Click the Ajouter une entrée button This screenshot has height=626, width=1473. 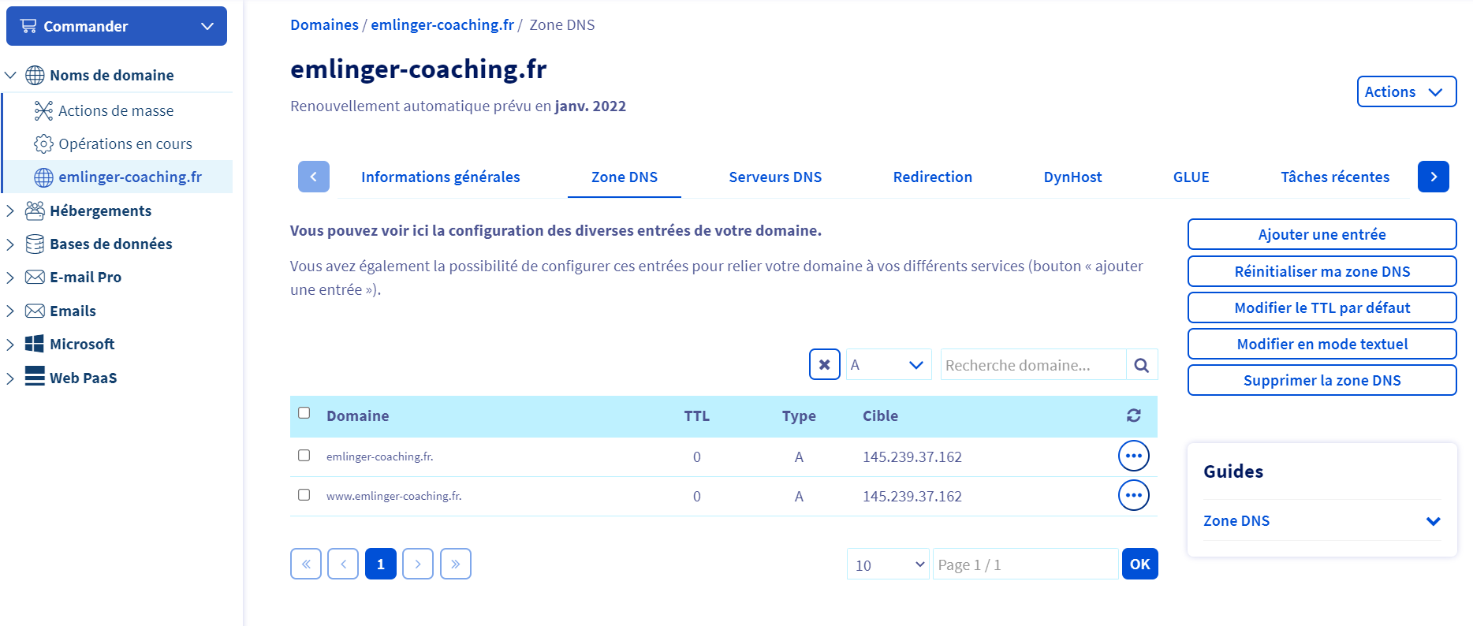[x=1322, y=234]
